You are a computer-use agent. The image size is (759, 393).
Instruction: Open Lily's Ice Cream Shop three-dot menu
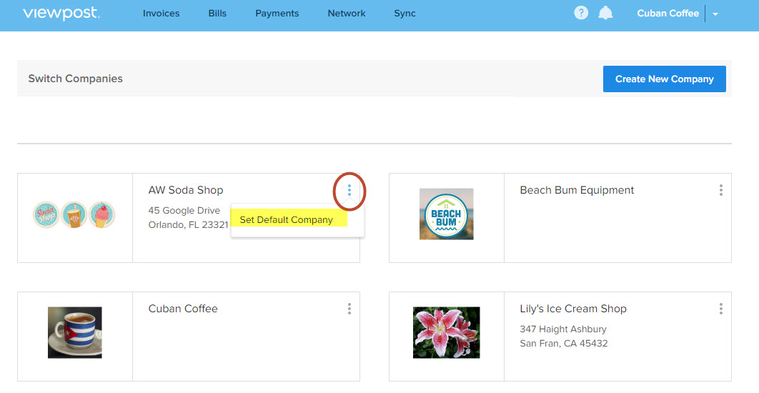(x=720, y=309)
